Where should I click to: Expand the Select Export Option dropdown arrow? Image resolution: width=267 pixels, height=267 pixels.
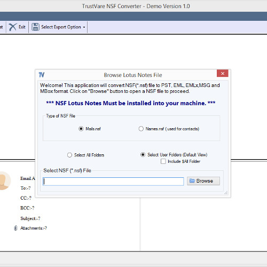pyautogui.click(x=84, y=27)
